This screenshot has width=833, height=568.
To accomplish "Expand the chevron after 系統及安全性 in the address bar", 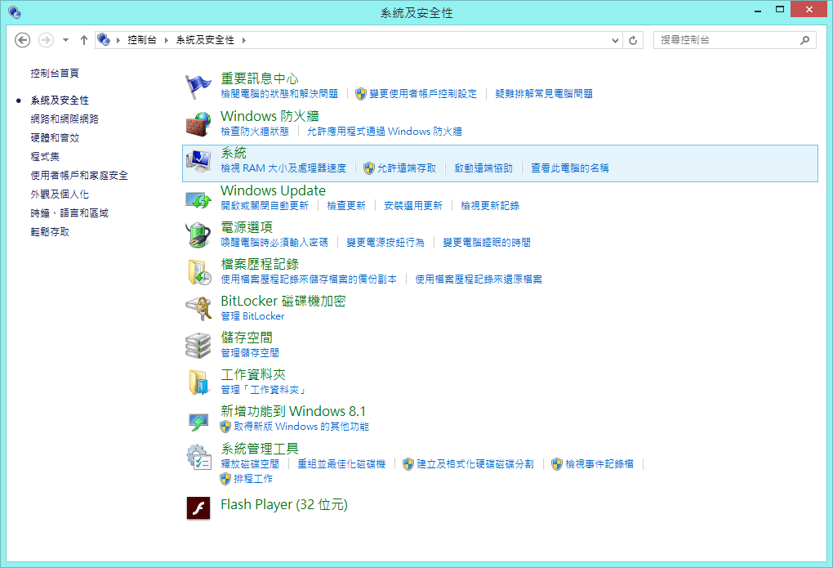I will coord(244,40).
